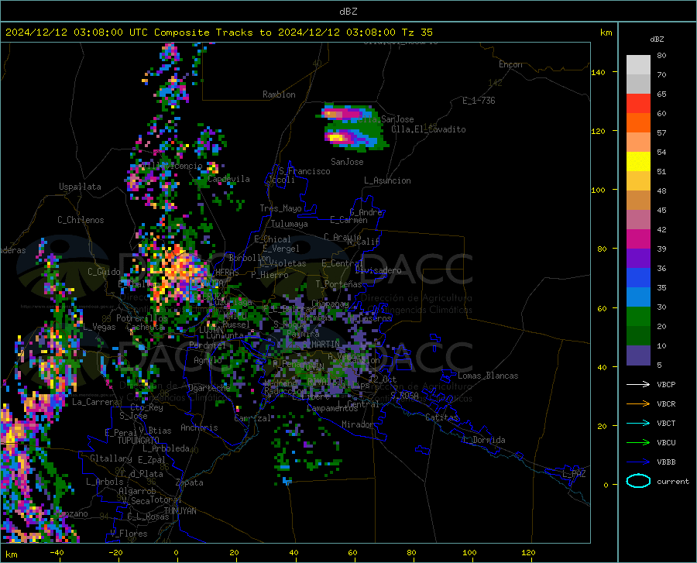Click the 'E_1-736' map label
The height and width of the screenshot is (563, 697).
coord(479,101)
